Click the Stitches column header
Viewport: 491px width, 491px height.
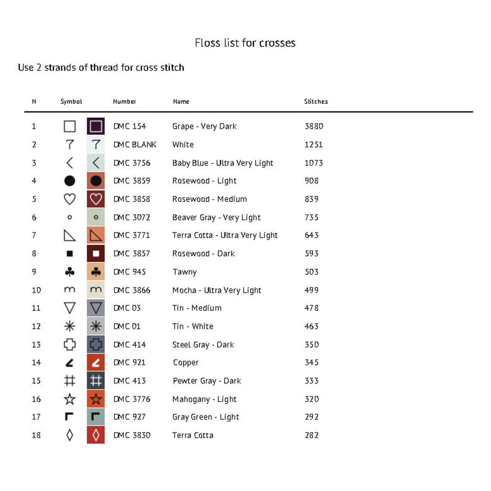[316, 101]
